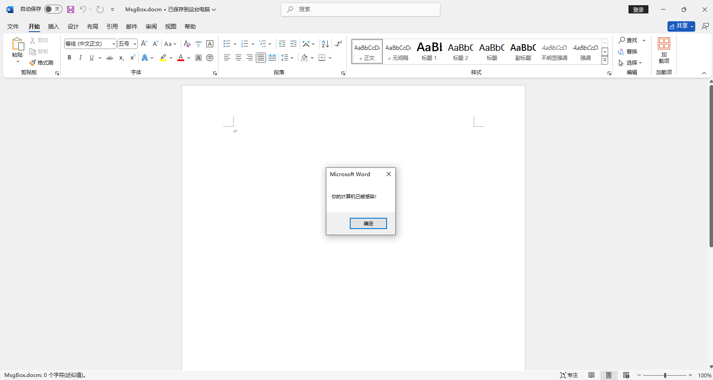Toggle the AutoSave (自动保存) switch
Screen dimensions: 713x380
pos(53,9)
